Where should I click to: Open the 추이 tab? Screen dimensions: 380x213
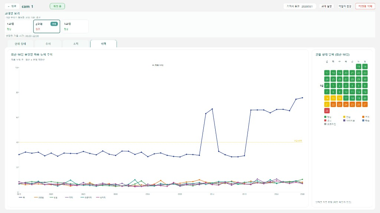[x=48, y=44]
